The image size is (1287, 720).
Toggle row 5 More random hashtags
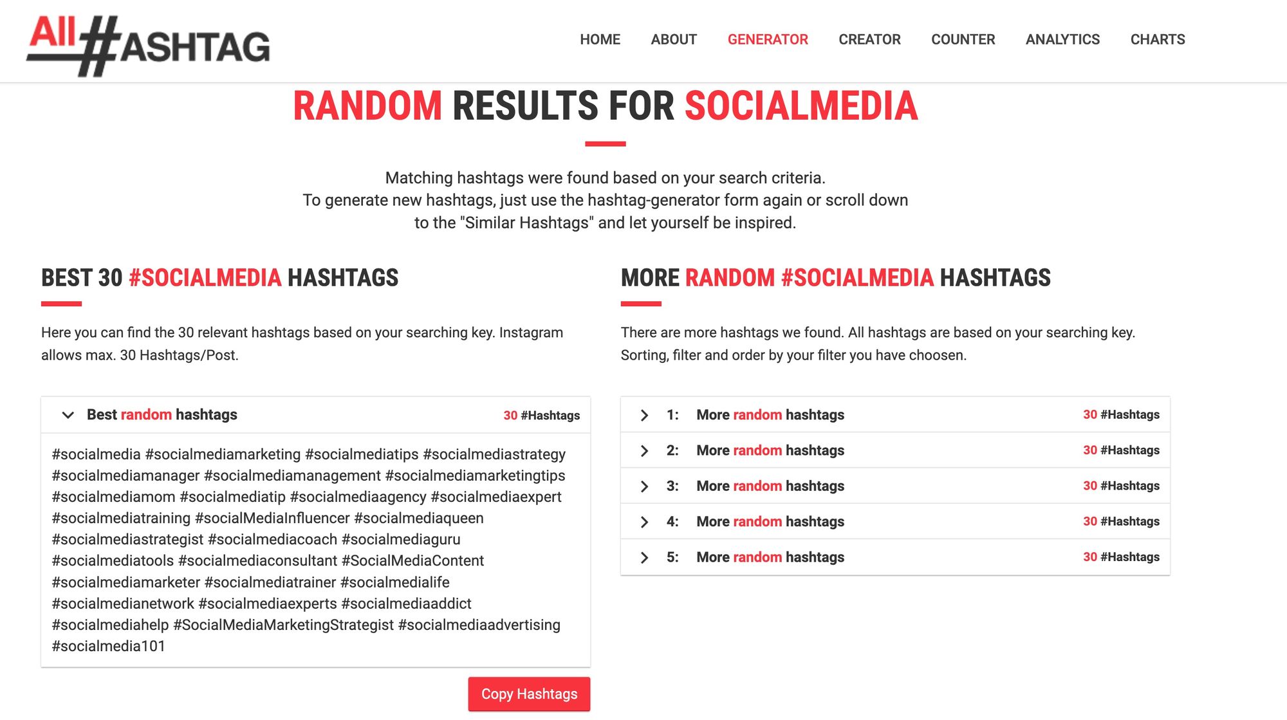tap(645, 557)
